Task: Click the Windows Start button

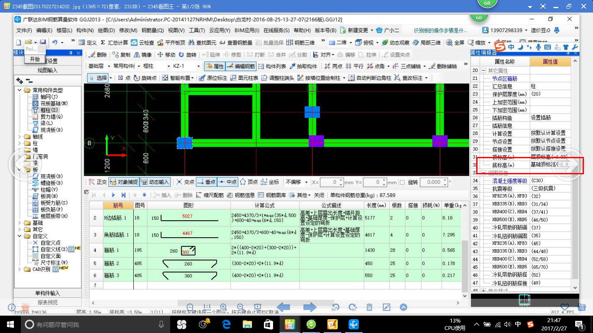Action: 10,324
